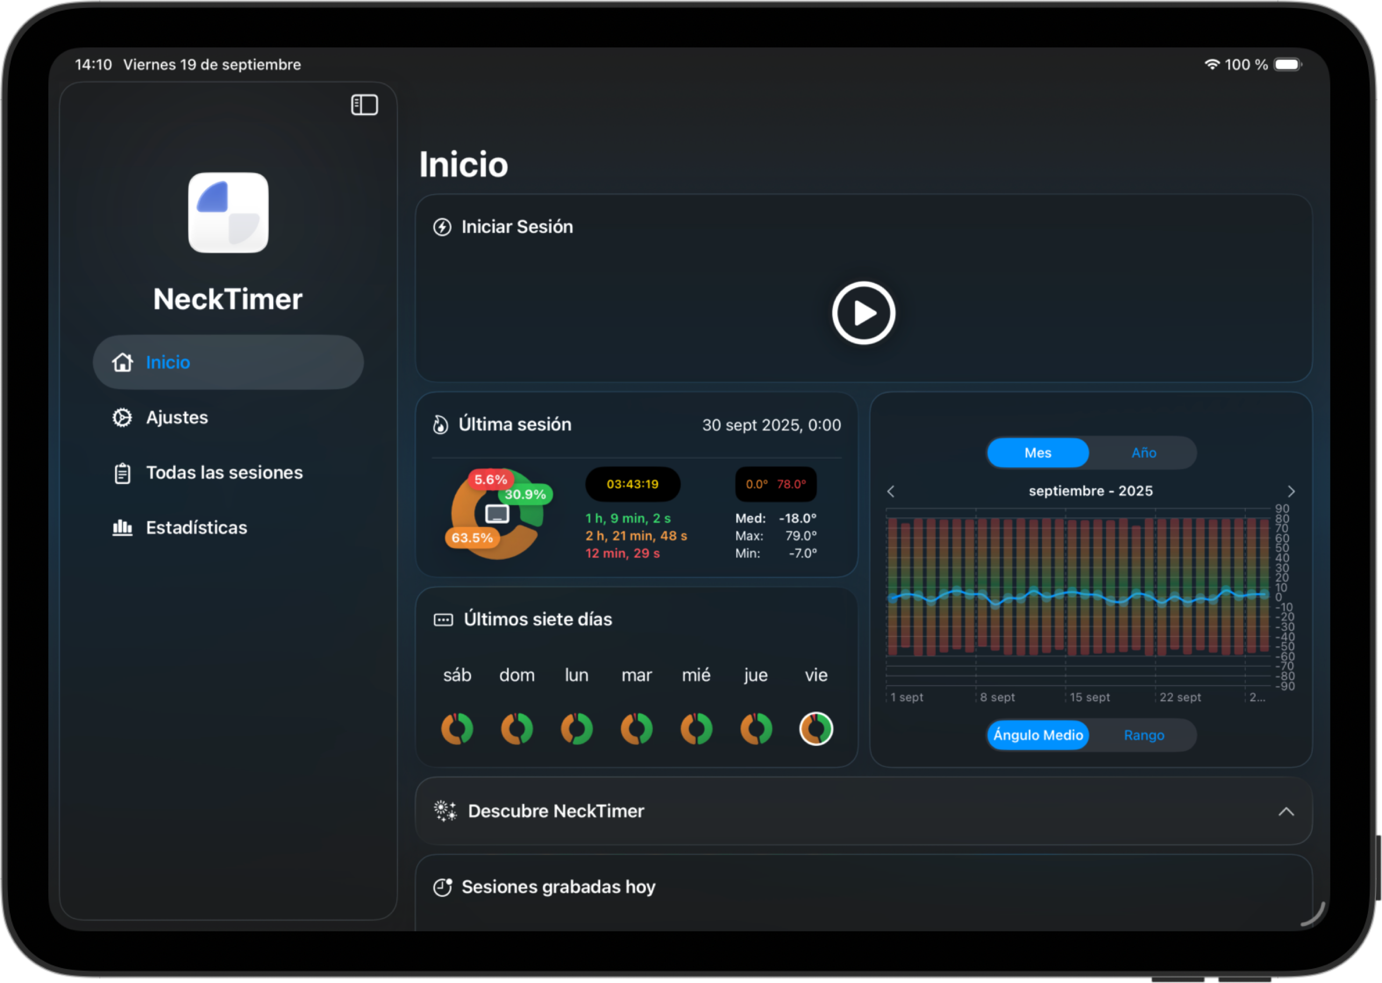Click the flame icon beside Última sesión
The height and width of the screenshot is (983, 1382).
(440, 424)
